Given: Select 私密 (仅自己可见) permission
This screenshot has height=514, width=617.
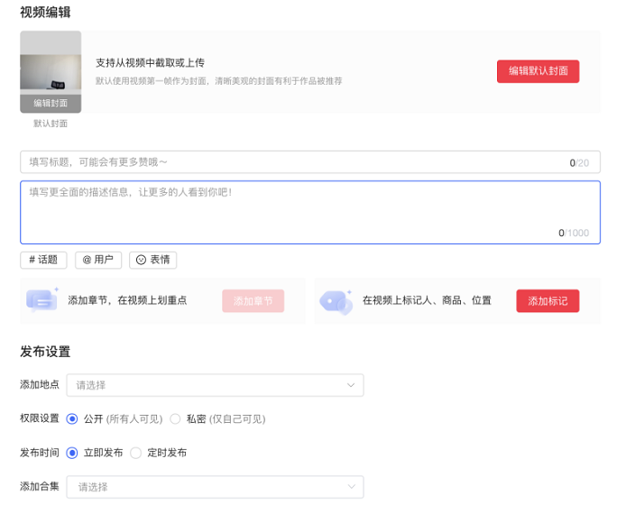Looking at the screenshot, I should (176, 418).
